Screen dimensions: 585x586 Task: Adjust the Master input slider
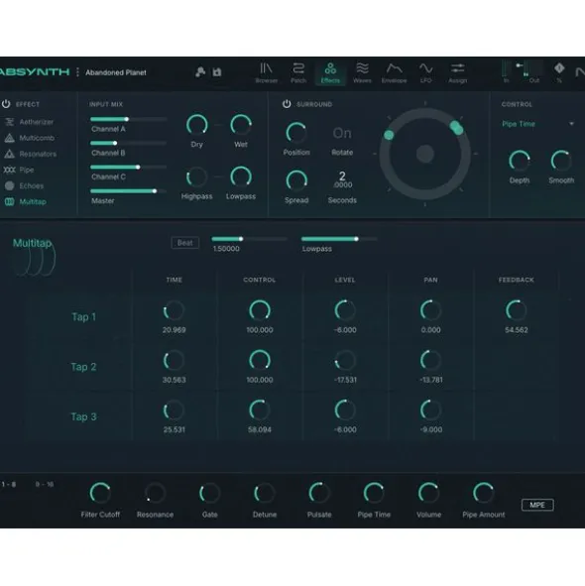(x=128, y=191)
